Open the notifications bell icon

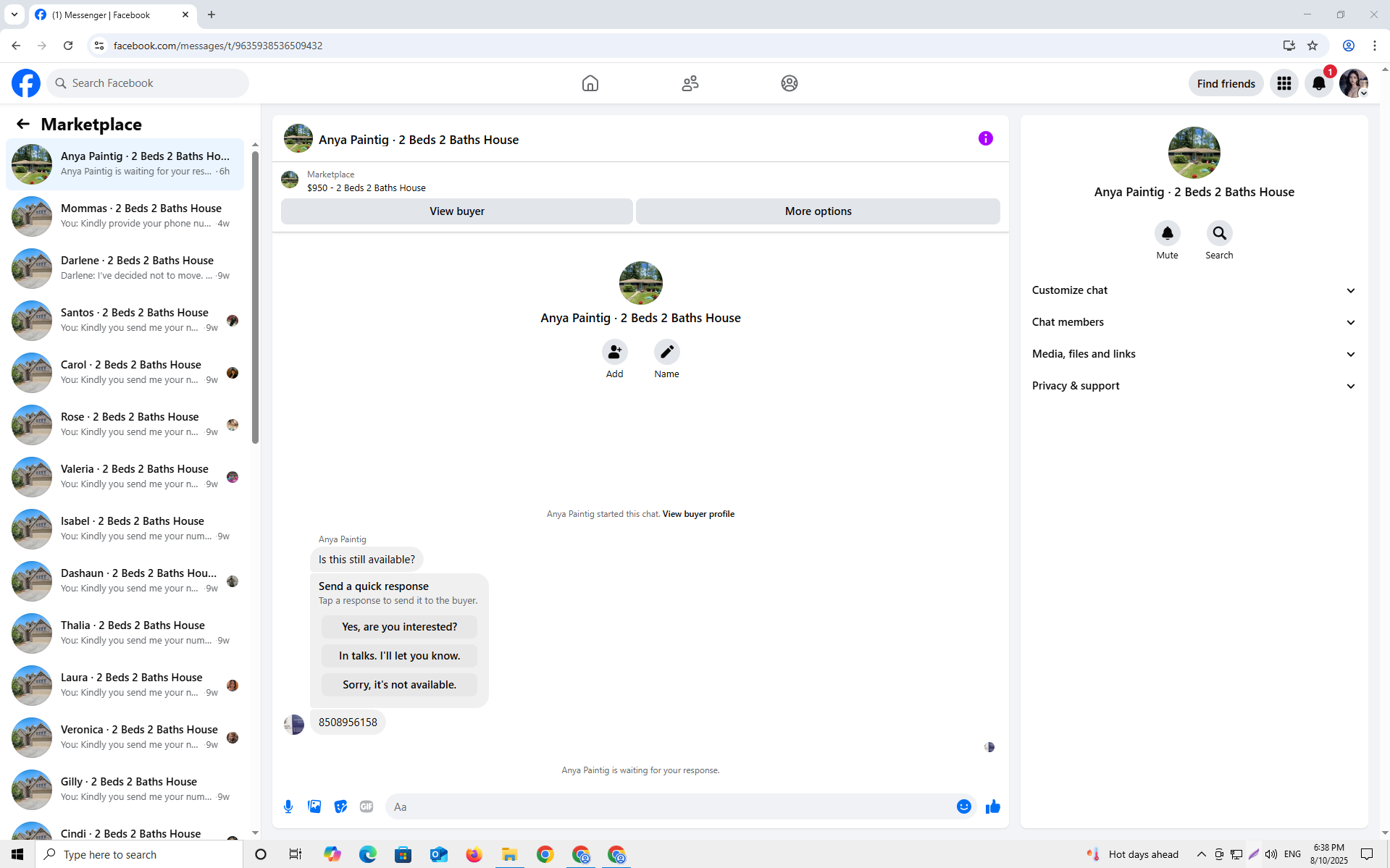pyautogui.click(x=1319, y=83)
